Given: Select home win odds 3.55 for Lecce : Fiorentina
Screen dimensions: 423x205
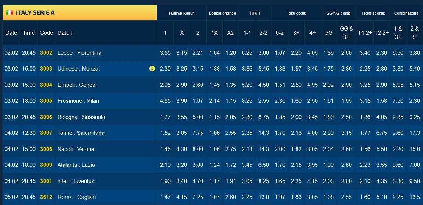Looking at the screenshot, I should coord(165,53).
